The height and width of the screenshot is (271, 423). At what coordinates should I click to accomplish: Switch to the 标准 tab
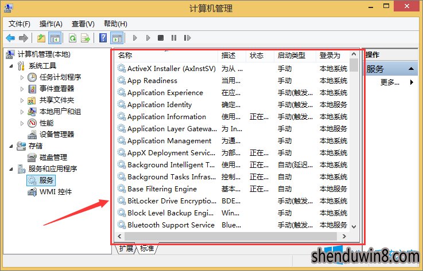[147, 249]
